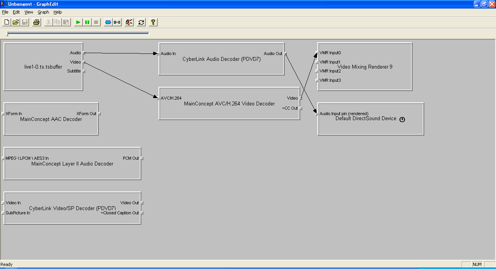Click the middle of the blue seek bar

pos(78,33)
